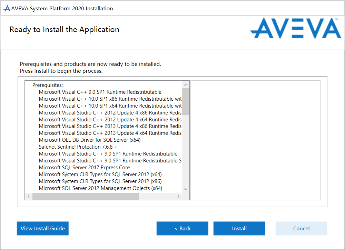Click the AVEVA logo in header
The image size is (345, 250).
pos(295,29)
